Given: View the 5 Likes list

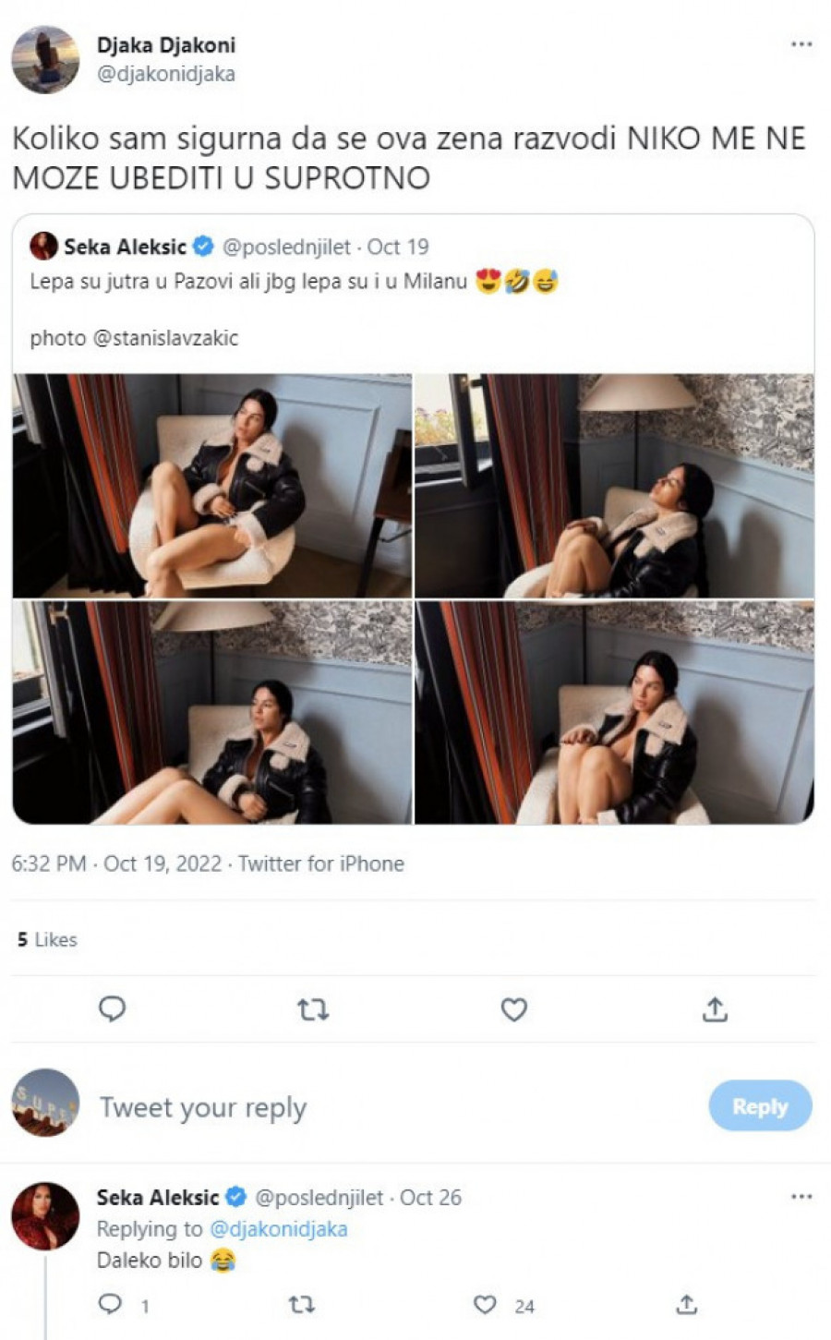Looking at the screenshot, I should pos(47,939).
